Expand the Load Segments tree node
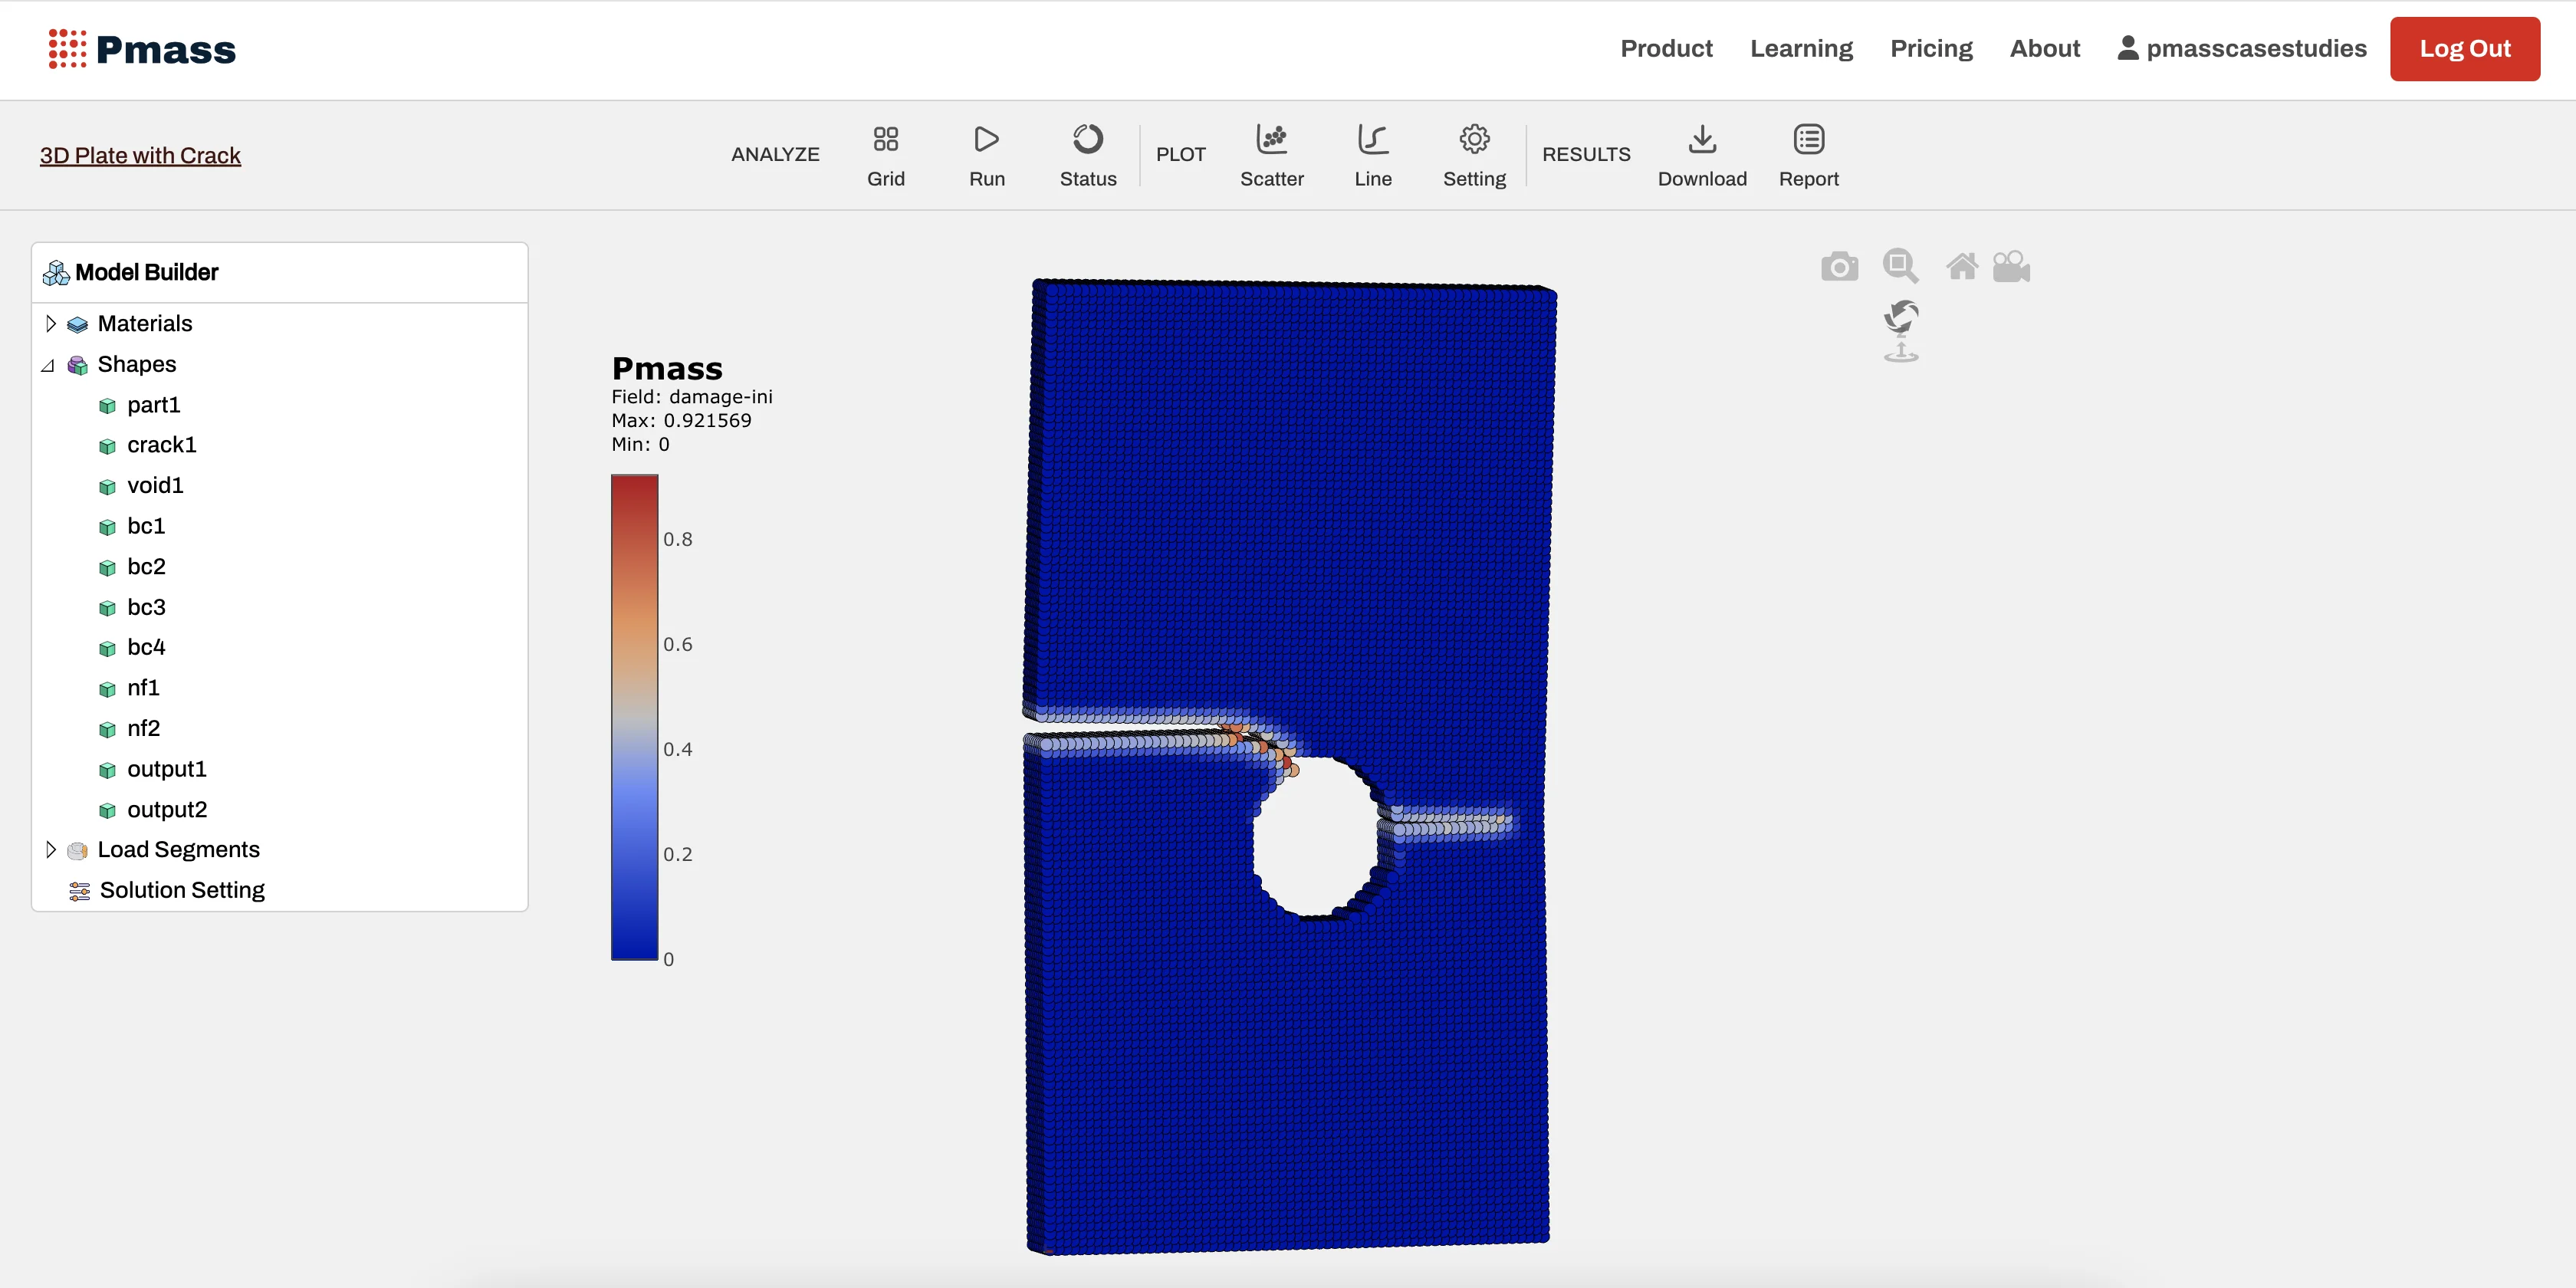The image size is (2576, 1288). click(x=50, y=849)
